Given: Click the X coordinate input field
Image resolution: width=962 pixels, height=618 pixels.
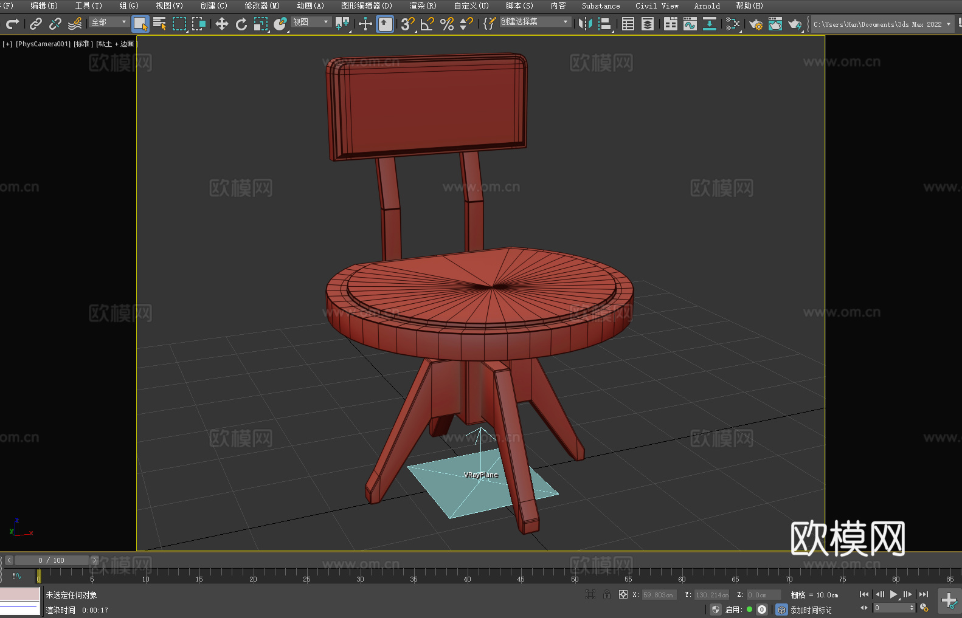Looking at the screenshot, I should 659,595.
